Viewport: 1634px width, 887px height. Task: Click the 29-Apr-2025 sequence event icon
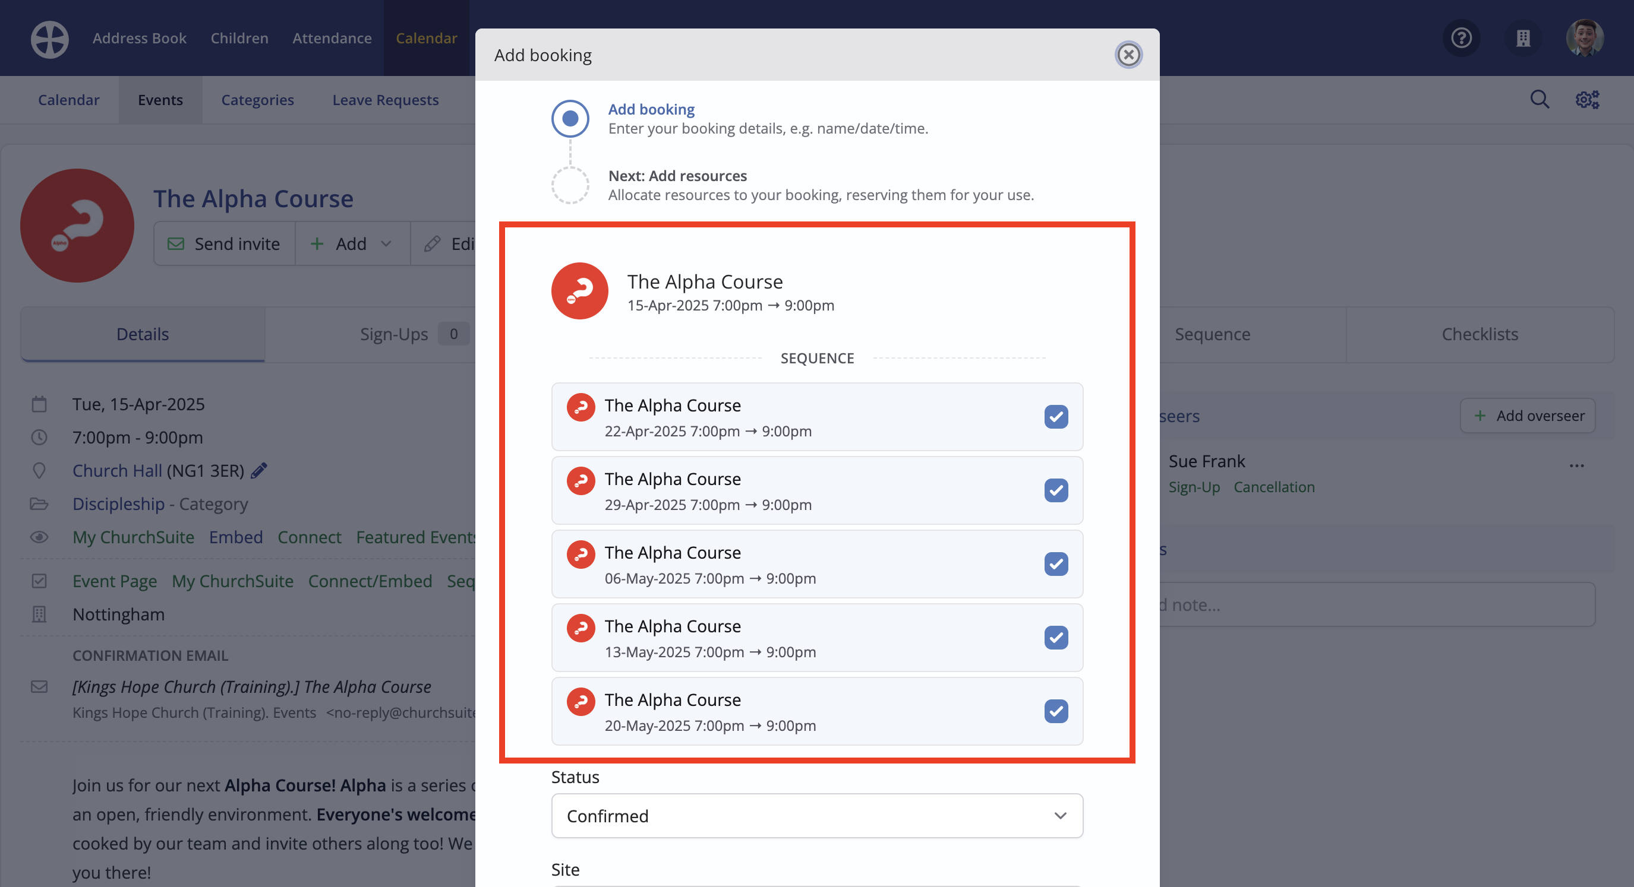click(x=581, y=481)
